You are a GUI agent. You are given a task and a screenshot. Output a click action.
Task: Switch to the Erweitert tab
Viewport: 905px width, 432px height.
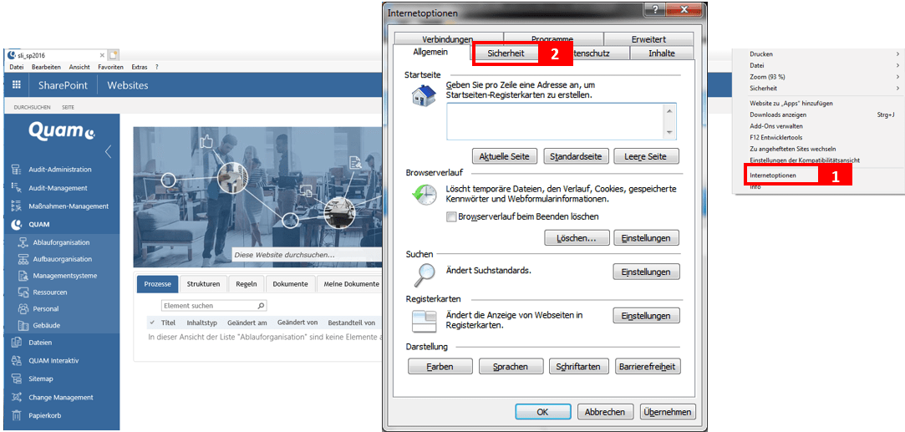click(648, 39)
